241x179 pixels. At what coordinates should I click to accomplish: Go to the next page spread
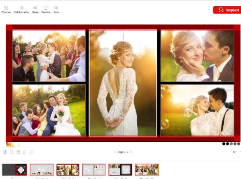[131, 152]
